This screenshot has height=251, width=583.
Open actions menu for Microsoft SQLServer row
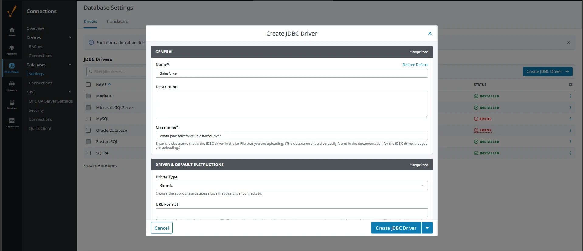[x=571, y=108]
